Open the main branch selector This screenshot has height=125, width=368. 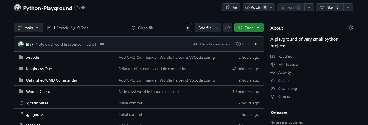[x=29, y=28]
